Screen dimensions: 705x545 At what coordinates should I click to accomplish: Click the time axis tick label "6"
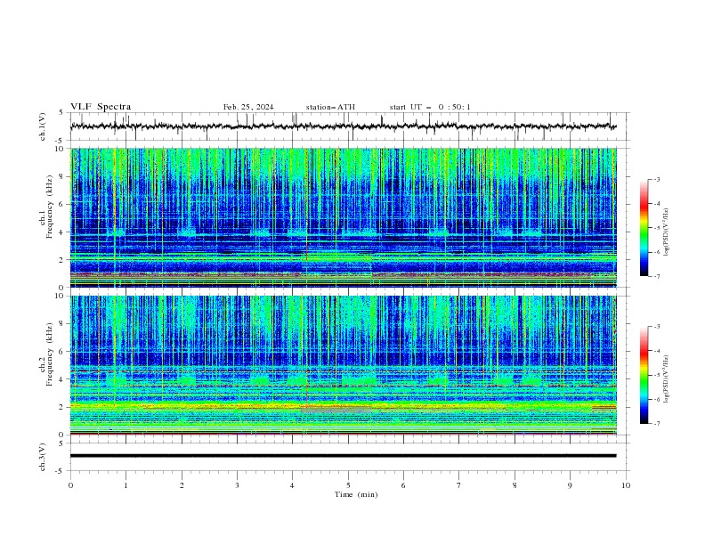pyautogui.click(x=403, y=485)
